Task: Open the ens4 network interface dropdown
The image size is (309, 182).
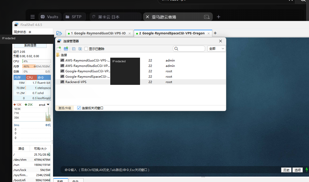Action: point(48,104)
